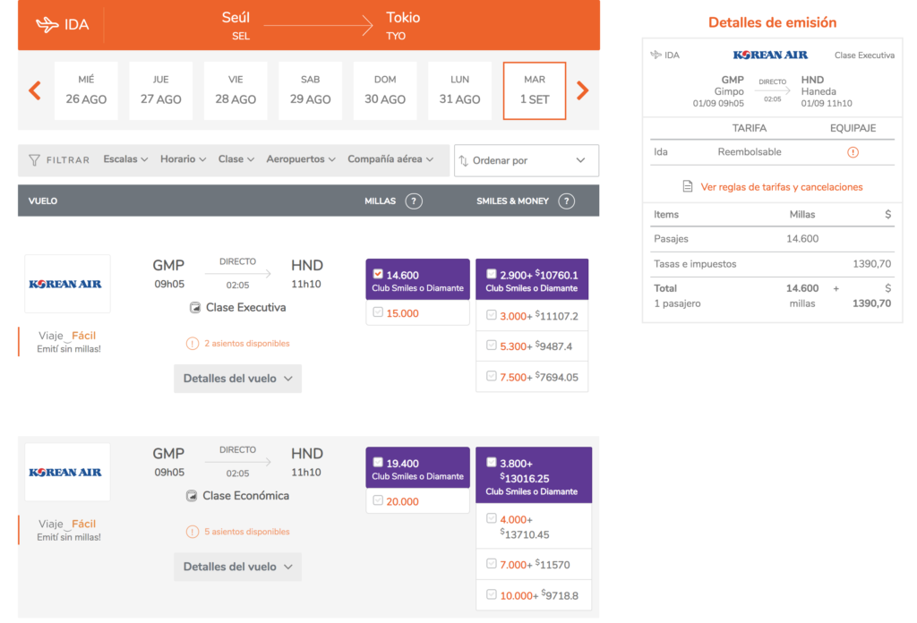Go to next dates with right arrow
This screenshot has height=623, width=917.
[x=582, y=90]
